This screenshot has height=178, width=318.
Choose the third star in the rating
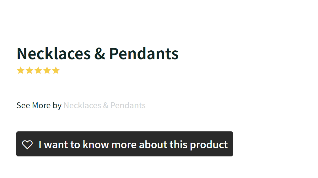point(38,70)
